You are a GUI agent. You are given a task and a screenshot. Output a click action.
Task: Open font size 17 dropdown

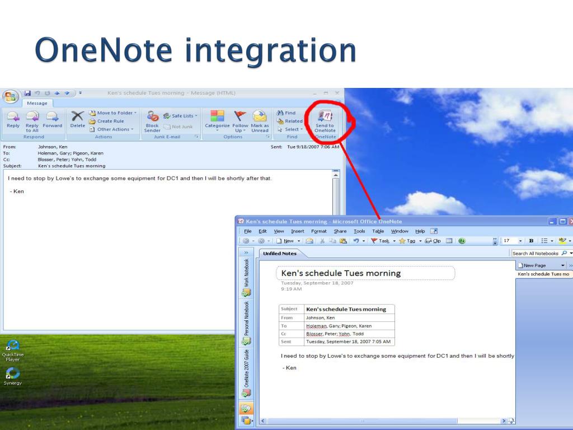(x=520, y=241)
